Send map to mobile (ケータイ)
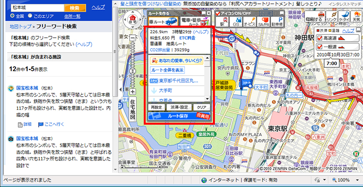363x187 pixels. [344, 16]
